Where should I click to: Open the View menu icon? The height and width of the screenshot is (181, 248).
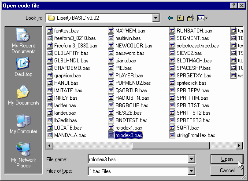coord(202,18)
